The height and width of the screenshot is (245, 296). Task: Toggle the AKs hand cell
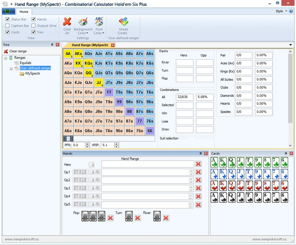pyautogui.click(x=78, y=54)
